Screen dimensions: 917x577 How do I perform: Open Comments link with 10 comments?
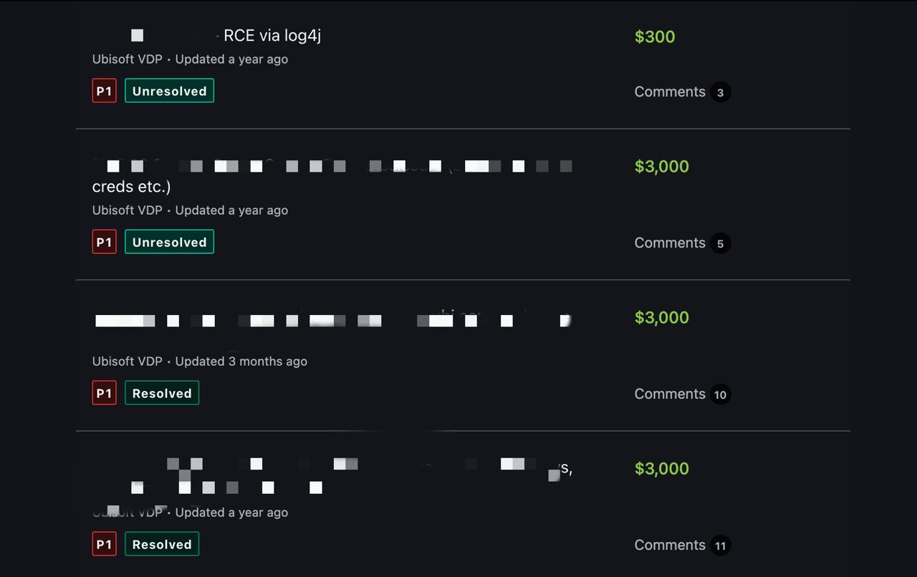click(x=670, y=394)
